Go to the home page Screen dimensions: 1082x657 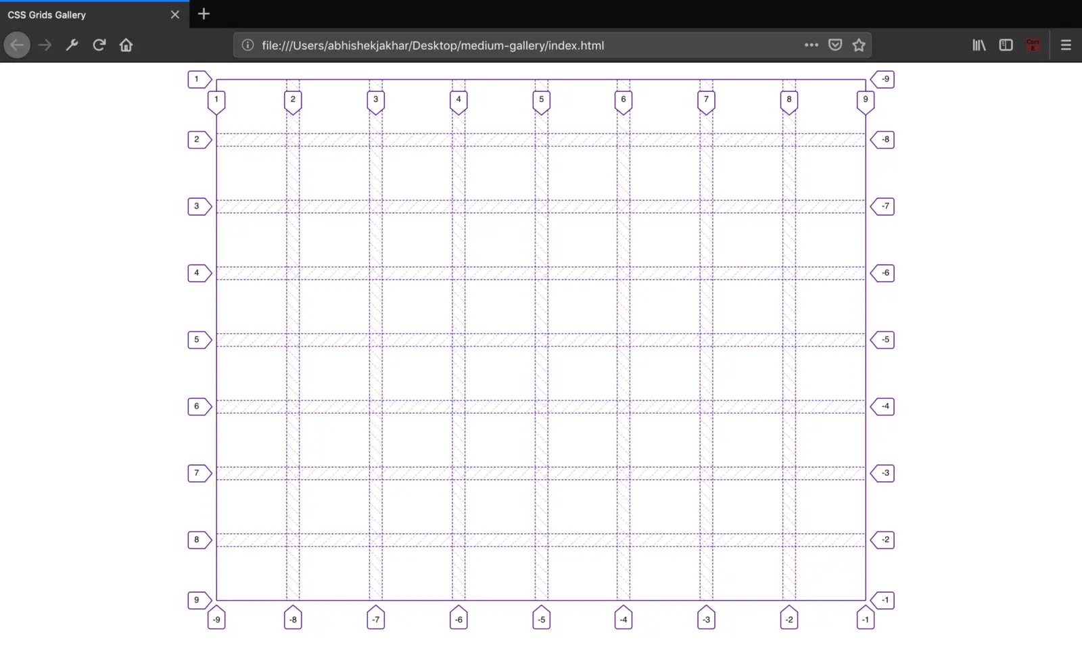(126, 45)
